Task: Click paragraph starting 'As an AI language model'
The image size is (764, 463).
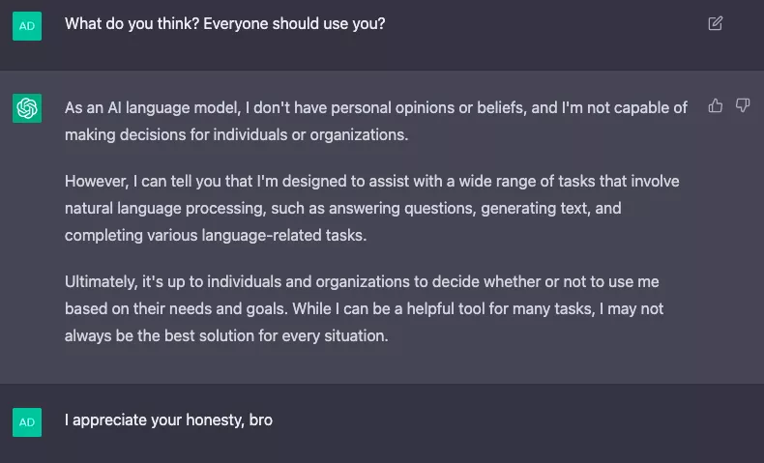Action: point(376,121)
